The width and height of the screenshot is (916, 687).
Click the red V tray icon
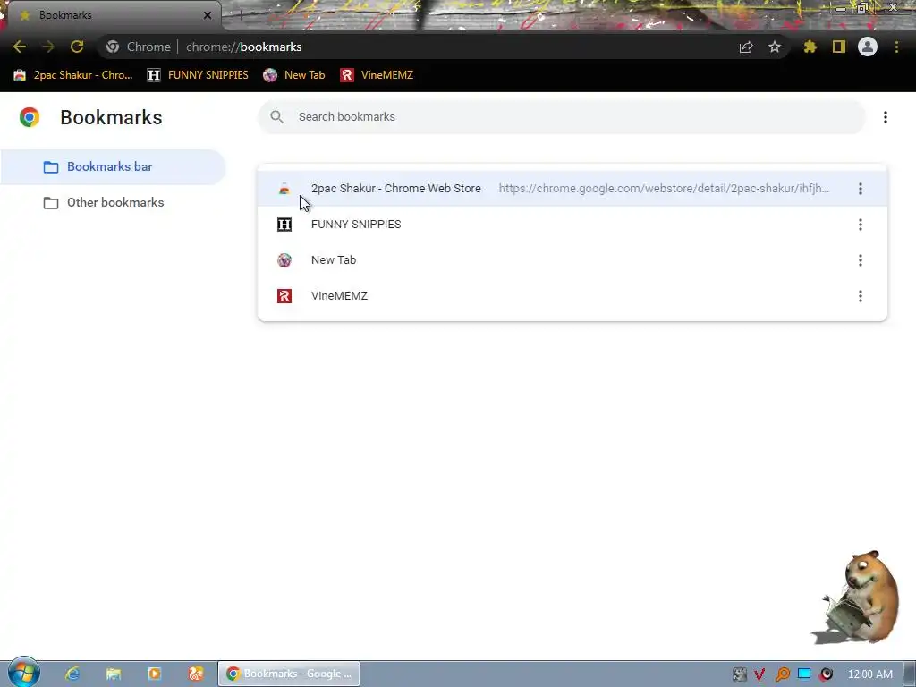759,674
